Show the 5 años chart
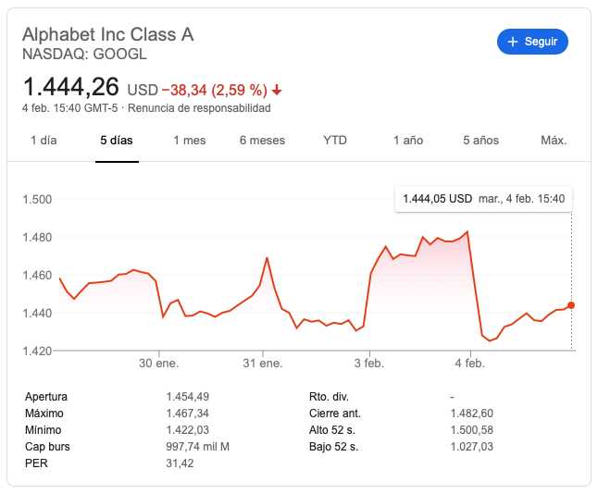 tap(481, 141)
